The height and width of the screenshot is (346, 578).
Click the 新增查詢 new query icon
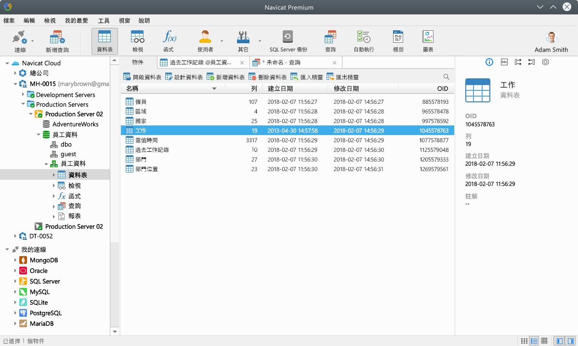(x=57, y=41)
